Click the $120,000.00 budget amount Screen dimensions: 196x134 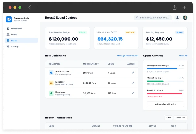[63, 39]
